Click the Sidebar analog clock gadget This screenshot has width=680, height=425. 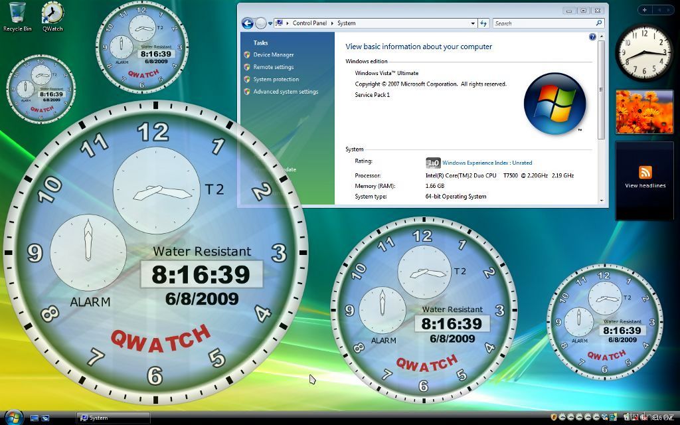coord(644,52)
